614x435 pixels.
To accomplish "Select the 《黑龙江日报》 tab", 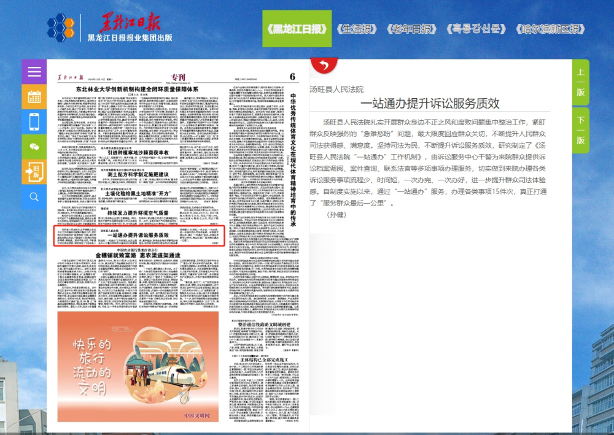I will point(297,29).
